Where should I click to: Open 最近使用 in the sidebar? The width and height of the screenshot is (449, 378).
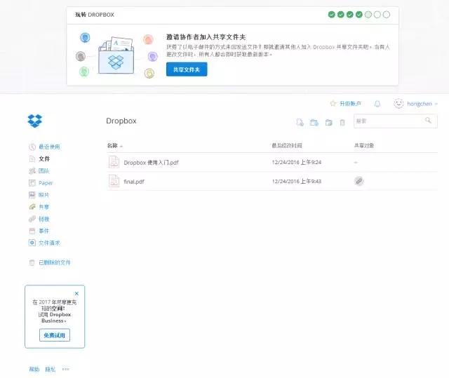click(49, 147)
